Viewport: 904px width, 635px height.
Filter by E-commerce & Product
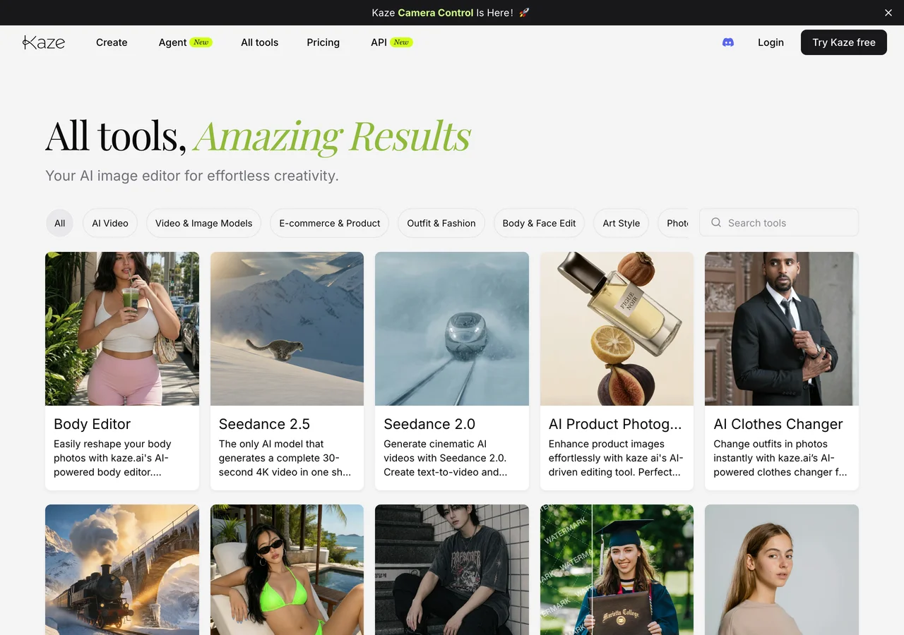click(x=330, y=223)
